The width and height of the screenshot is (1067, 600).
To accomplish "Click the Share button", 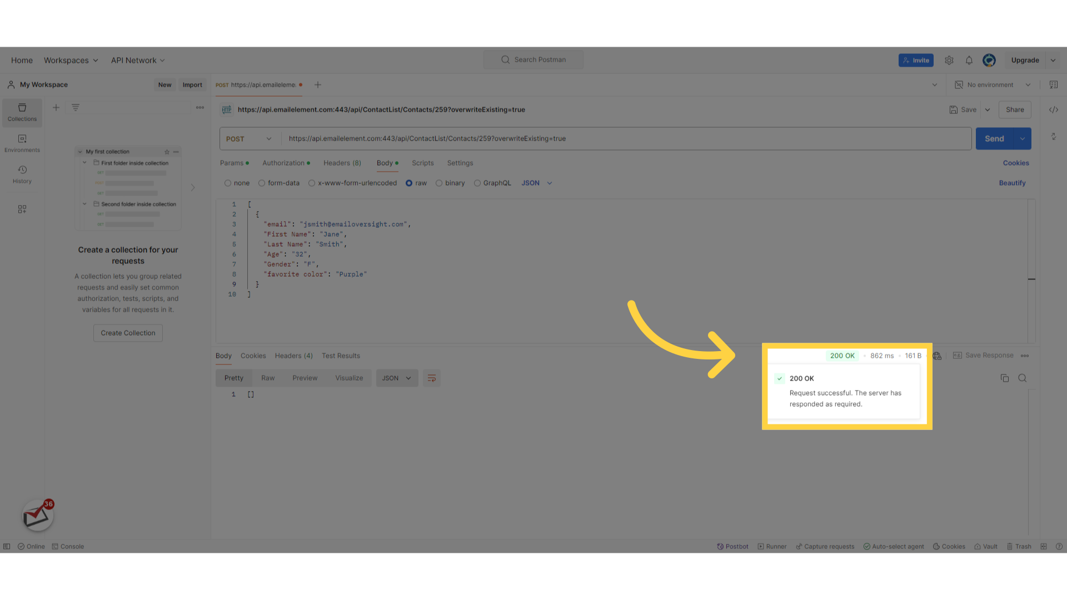I will pos(1015,110).
